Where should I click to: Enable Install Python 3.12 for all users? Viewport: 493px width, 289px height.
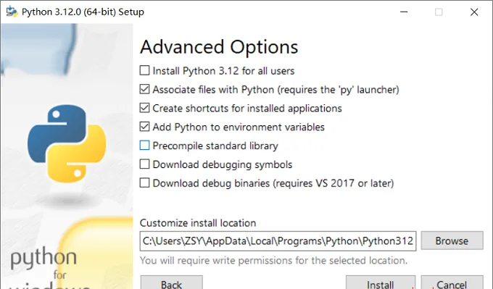coord(144,70)
